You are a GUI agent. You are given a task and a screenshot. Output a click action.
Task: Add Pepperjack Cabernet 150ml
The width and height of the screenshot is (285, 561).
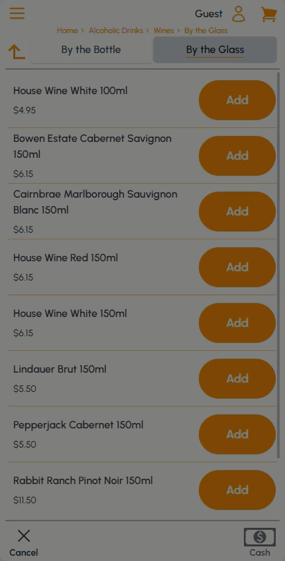237,434
